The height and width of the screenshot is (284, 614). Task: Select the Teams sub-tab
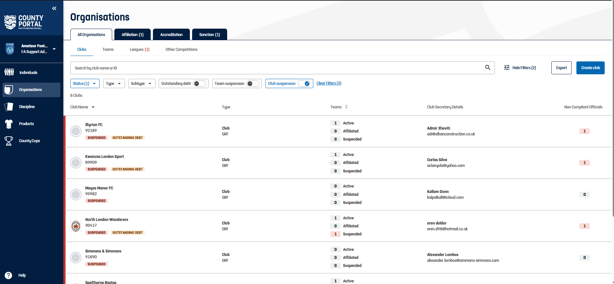pyautogui.click(x=108, y=49)
